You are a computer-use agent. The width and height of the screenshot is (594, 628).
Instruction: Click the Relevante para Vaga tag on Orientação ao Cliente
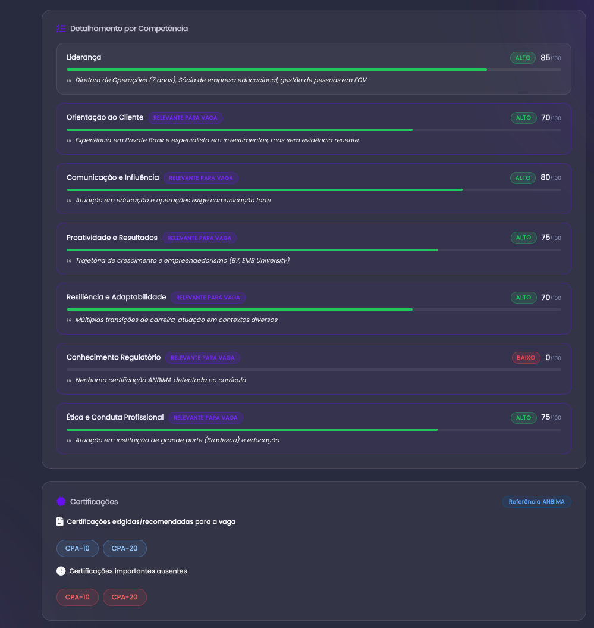[185, 118]
